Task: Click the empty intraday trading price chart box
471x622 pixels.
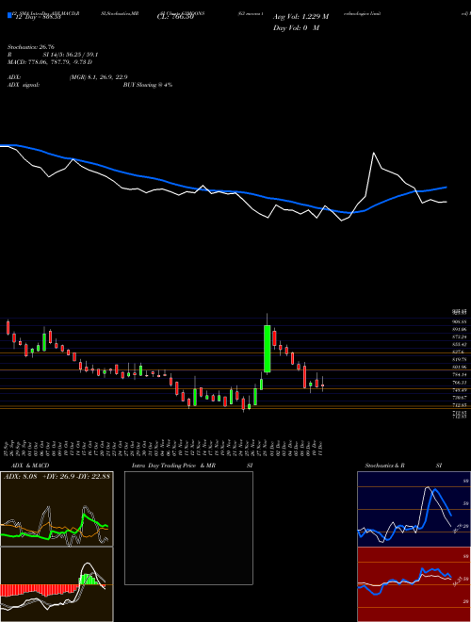Action: (x=188, y=528)
